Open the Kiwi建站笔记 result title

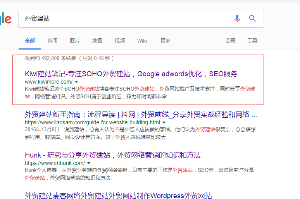(x=131, y=74)
